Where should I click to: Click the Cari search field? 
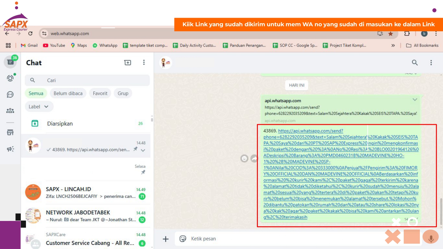[x=87, y=80]
